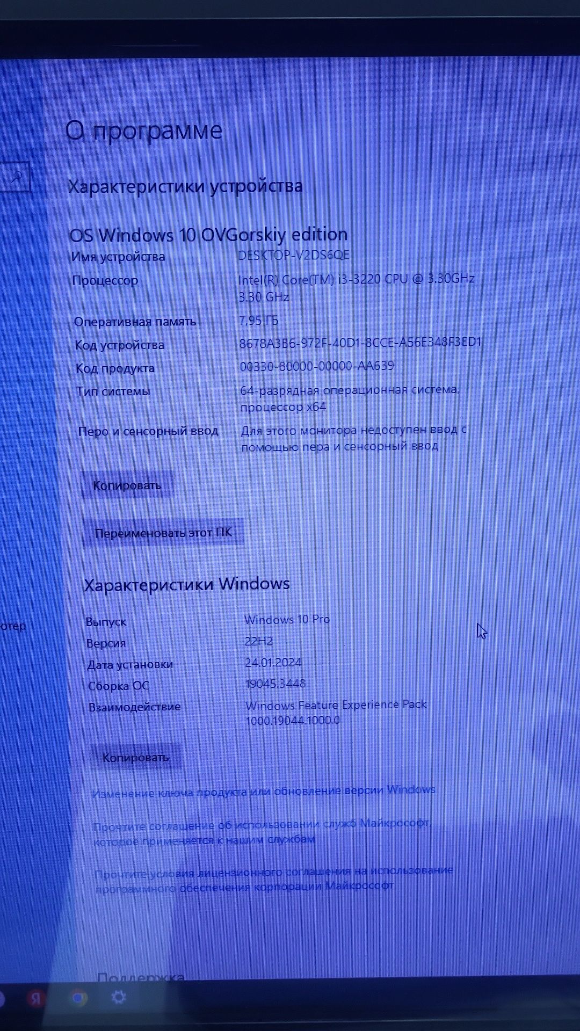Click the install date 24.01.2024
Screen dimensions: 580x1031
(273, 662)
